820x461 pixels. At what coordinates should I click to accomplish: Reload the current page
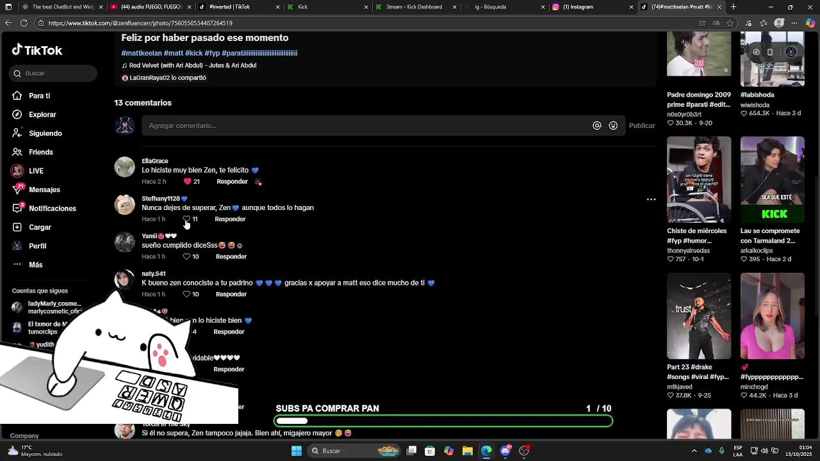[x=24, y=23]
